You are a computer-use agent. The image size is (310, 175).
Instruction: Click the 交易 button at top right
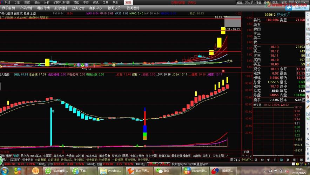[275, 2]
